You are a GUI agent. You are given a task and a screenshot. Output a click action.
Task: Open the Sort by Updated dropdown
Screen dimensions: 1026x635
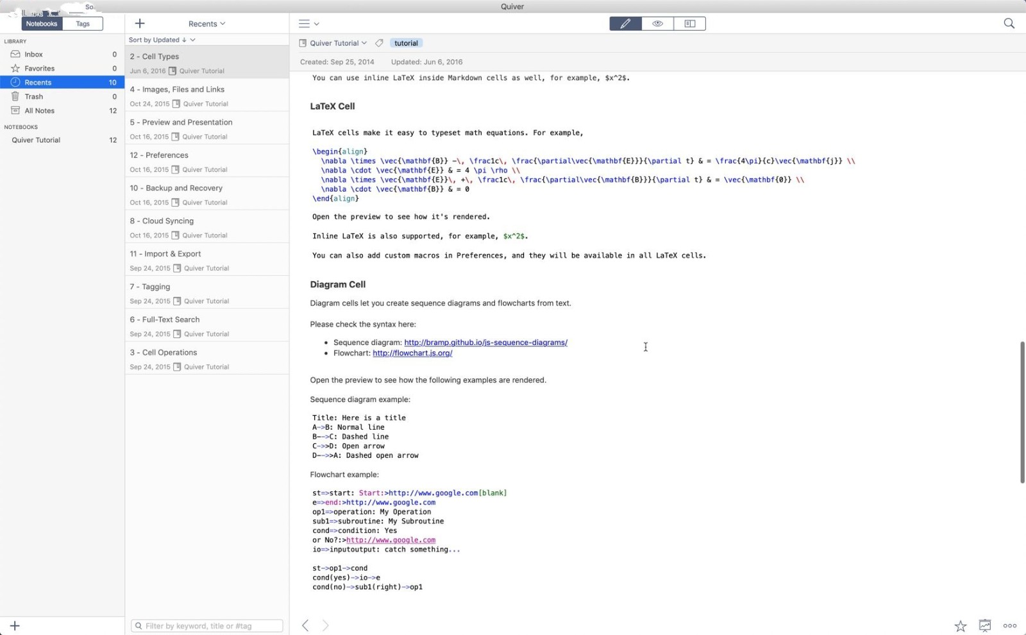pos(162,40)
